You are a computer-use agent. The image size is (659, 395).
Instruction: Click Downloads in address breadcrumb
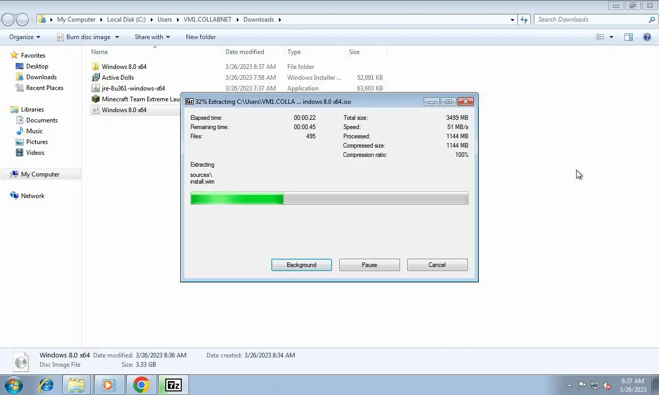[258, 20]
